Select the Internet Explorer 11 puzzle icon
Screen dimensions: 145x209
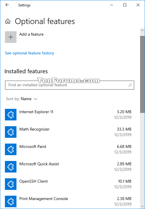[11, 115]
